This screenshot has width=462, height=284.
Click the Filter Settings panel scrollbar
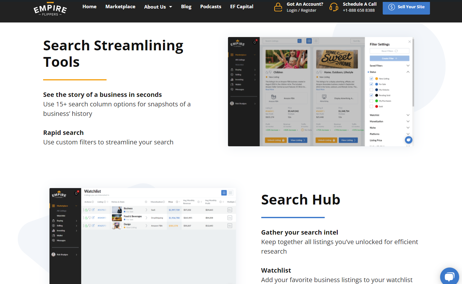(x=413, y=73)
